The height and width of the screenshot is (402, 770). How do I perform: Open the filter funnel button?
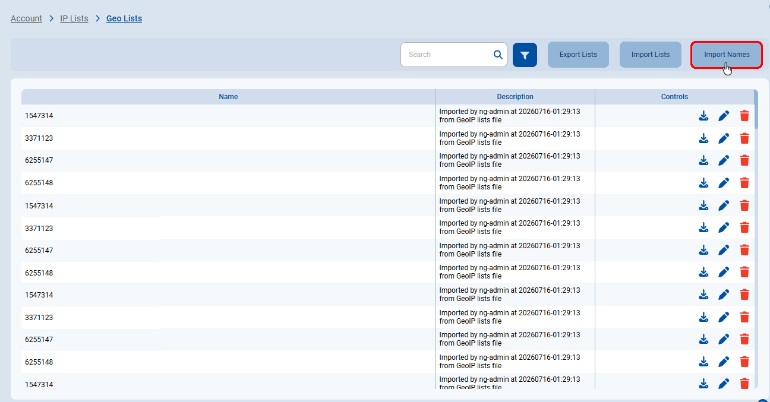pyautogui.click(x=525, y=55)
